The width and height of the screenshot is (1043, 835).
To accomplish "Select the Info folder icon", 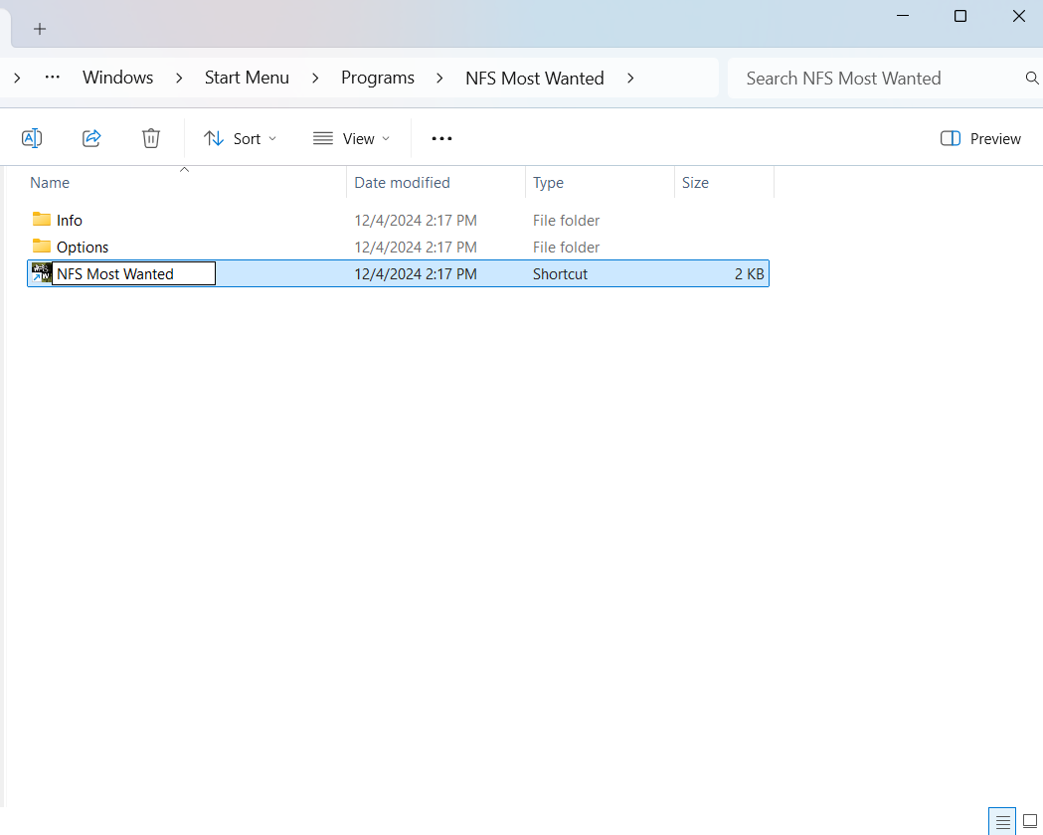I will [41, 219].
